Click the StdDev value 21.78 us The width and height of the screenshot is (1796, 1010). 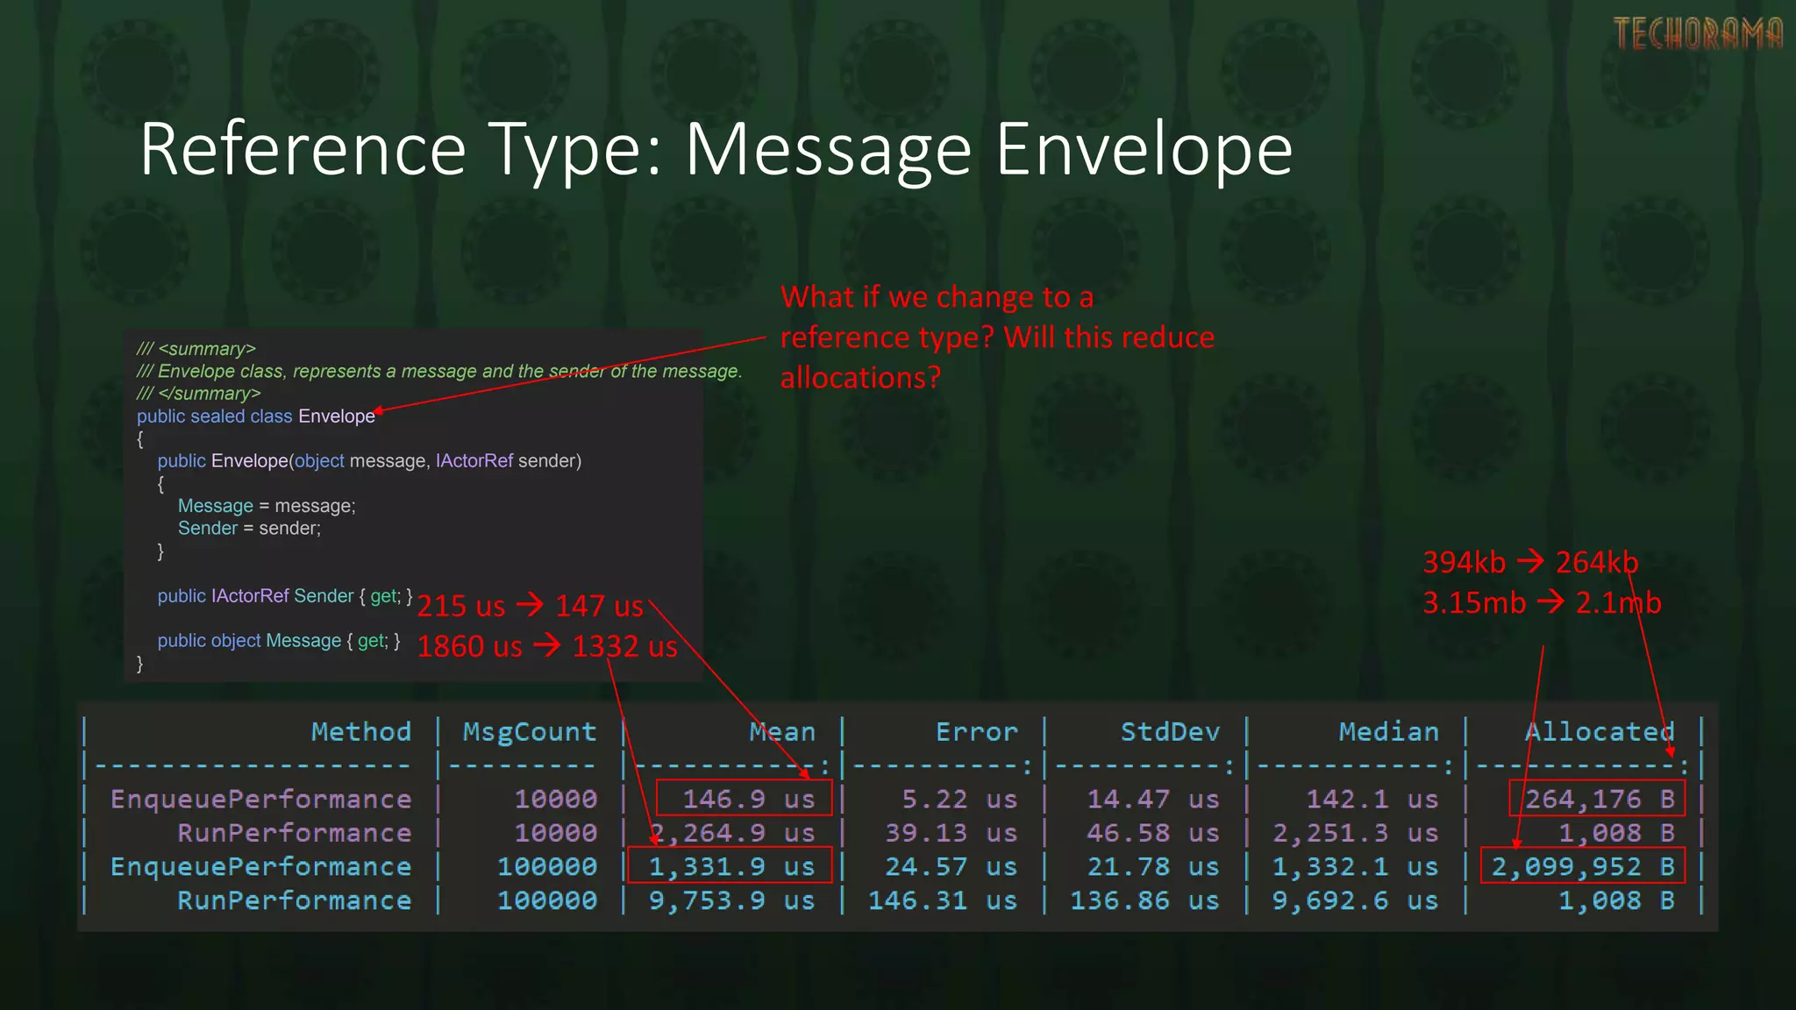(1153, 867)
